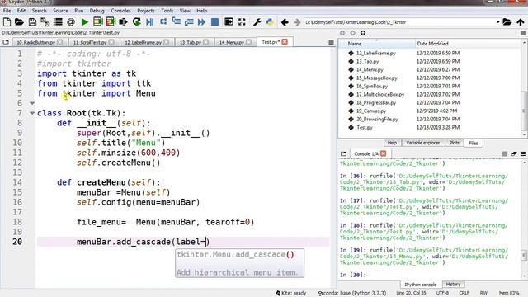528x297 pixels.
Task: Open the Help menu
Action: [201, 11]
